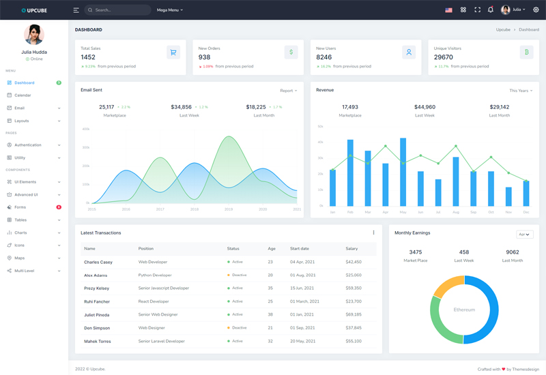The width and height of the screenshot is (546, 375).
Task: Open the This Years dropdown in Revenue
Action: [520, 91]
